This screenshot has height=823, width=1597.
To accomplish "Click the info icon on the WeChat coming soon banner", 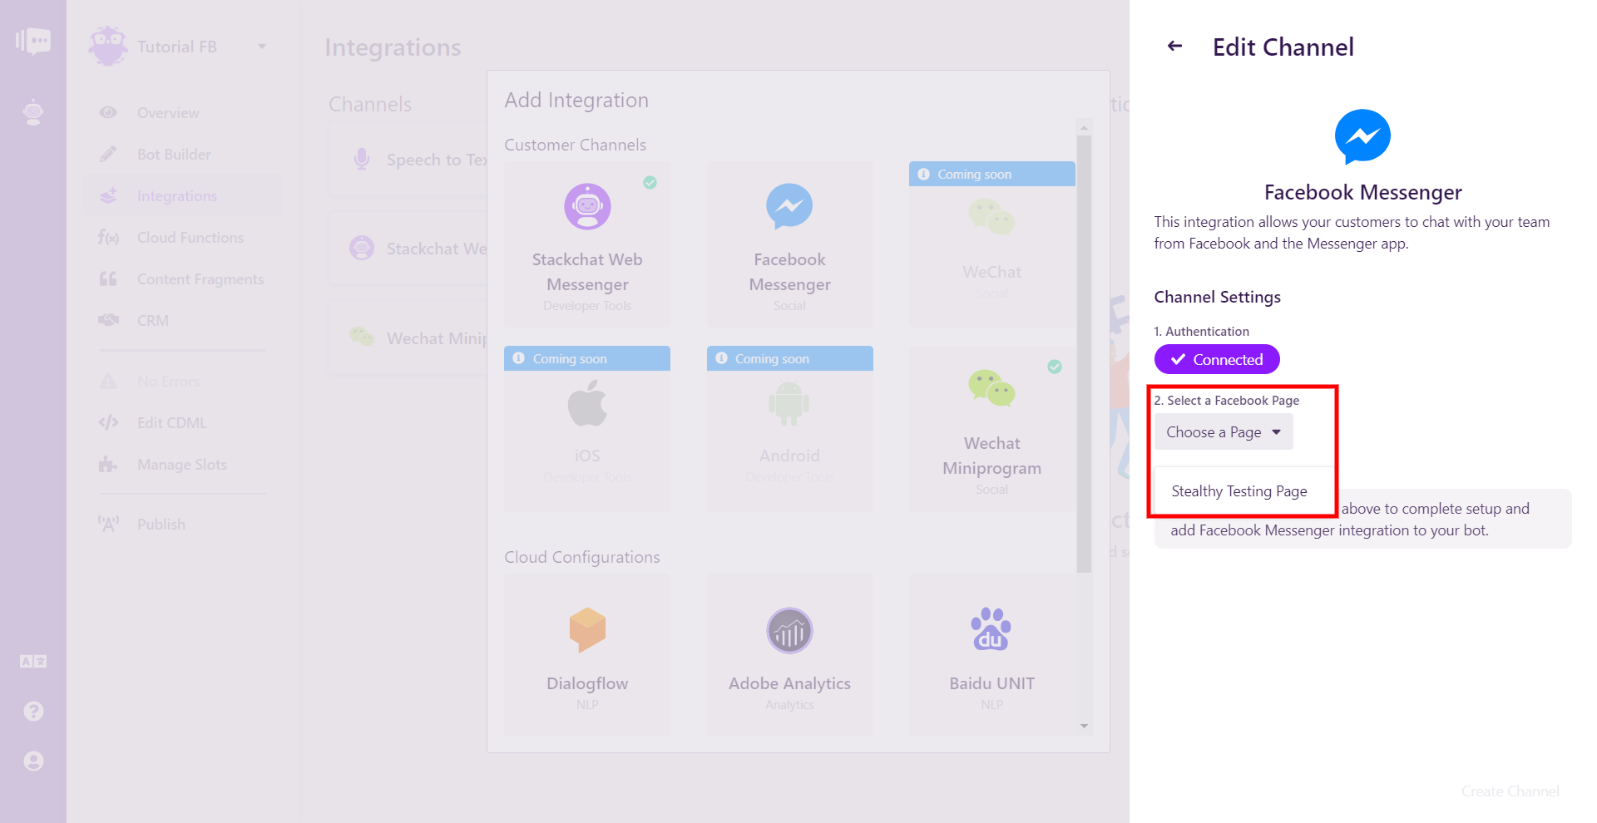I will 923,174.
